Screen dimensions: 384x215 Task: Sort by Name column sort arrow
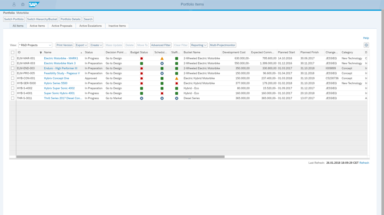click(x=81, y=53)
